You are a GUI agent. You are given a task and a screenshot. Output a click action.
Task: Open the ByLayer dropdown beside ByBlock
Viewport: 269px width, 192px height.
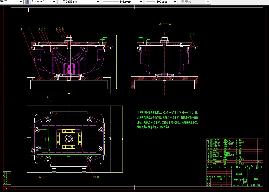(141, 2)
